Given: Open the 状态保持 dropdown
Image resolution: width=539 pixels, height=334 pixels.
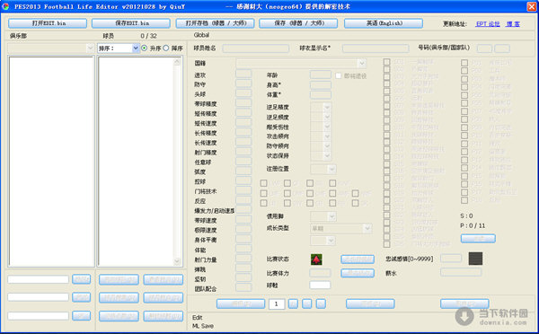Looking at the screenshot, I should pos(321,155).
